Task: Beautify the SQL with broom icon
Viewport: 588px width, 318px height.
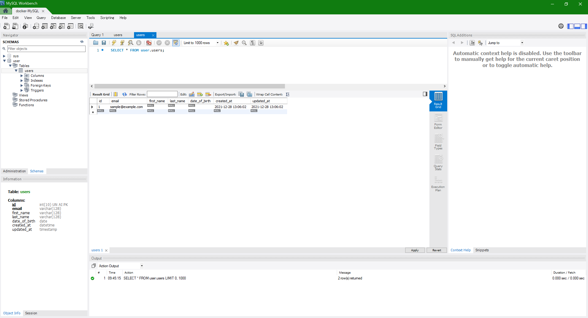Action: point(236,43)
